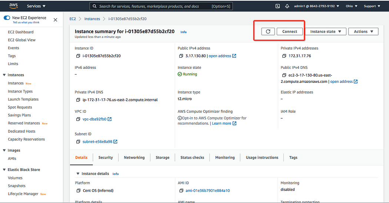Image resolution: width=389 pixels, height=203 pixels.
Task: Switch to the Networking tab
Action: pyautogui.click(x=134, y=158)
